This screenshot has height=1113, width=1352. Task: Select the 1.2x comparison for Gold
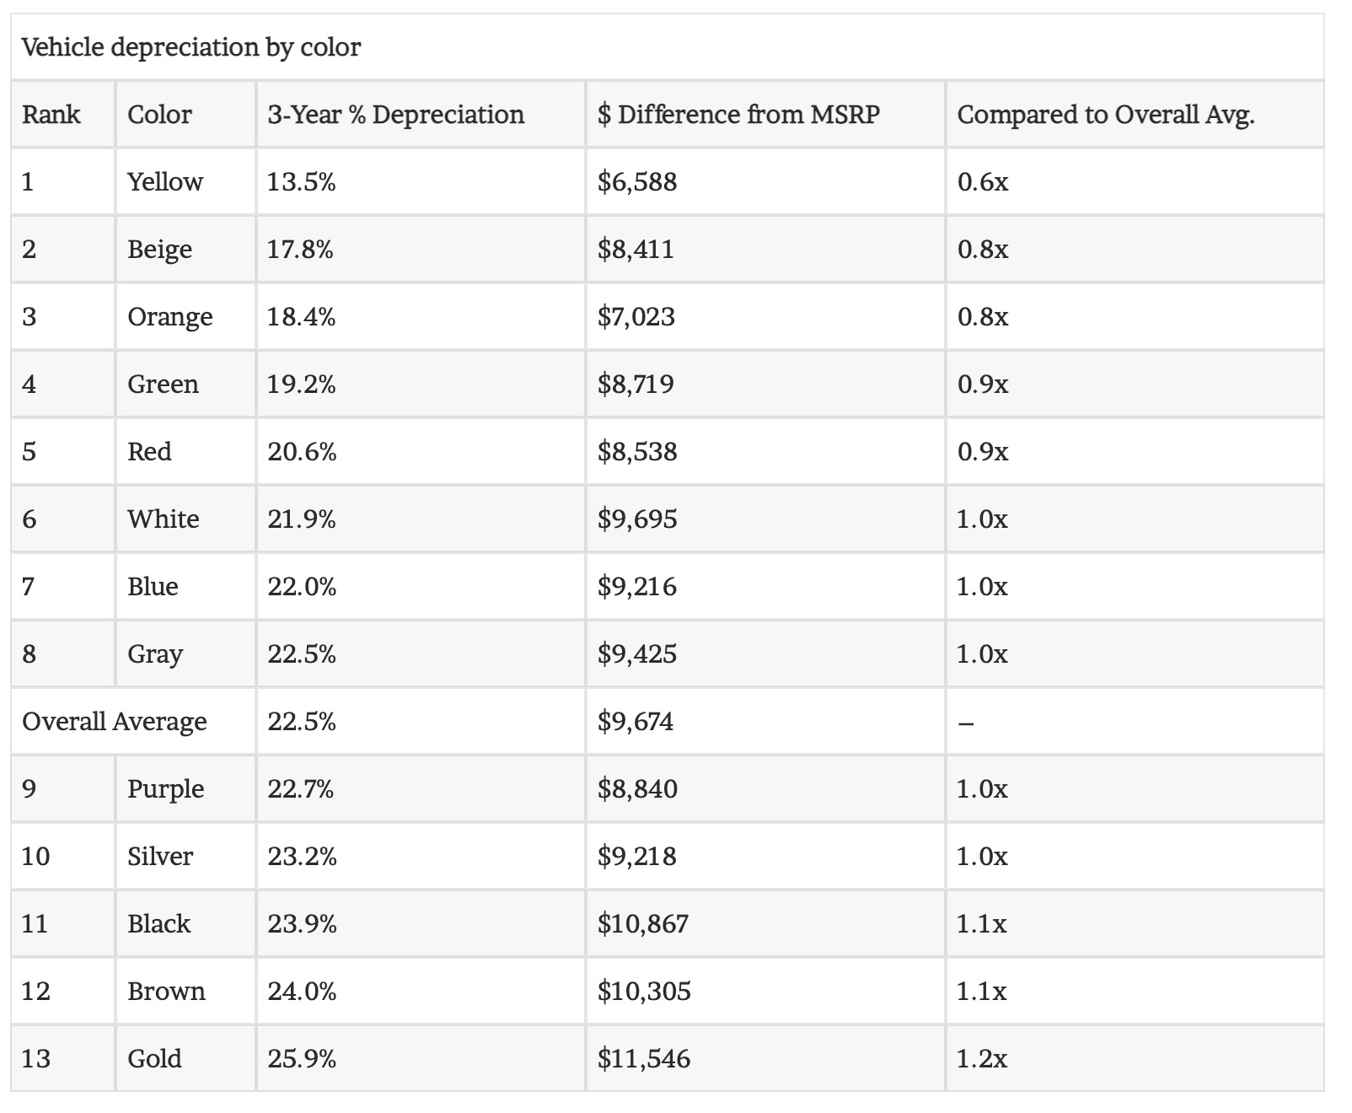[982, 1059]
